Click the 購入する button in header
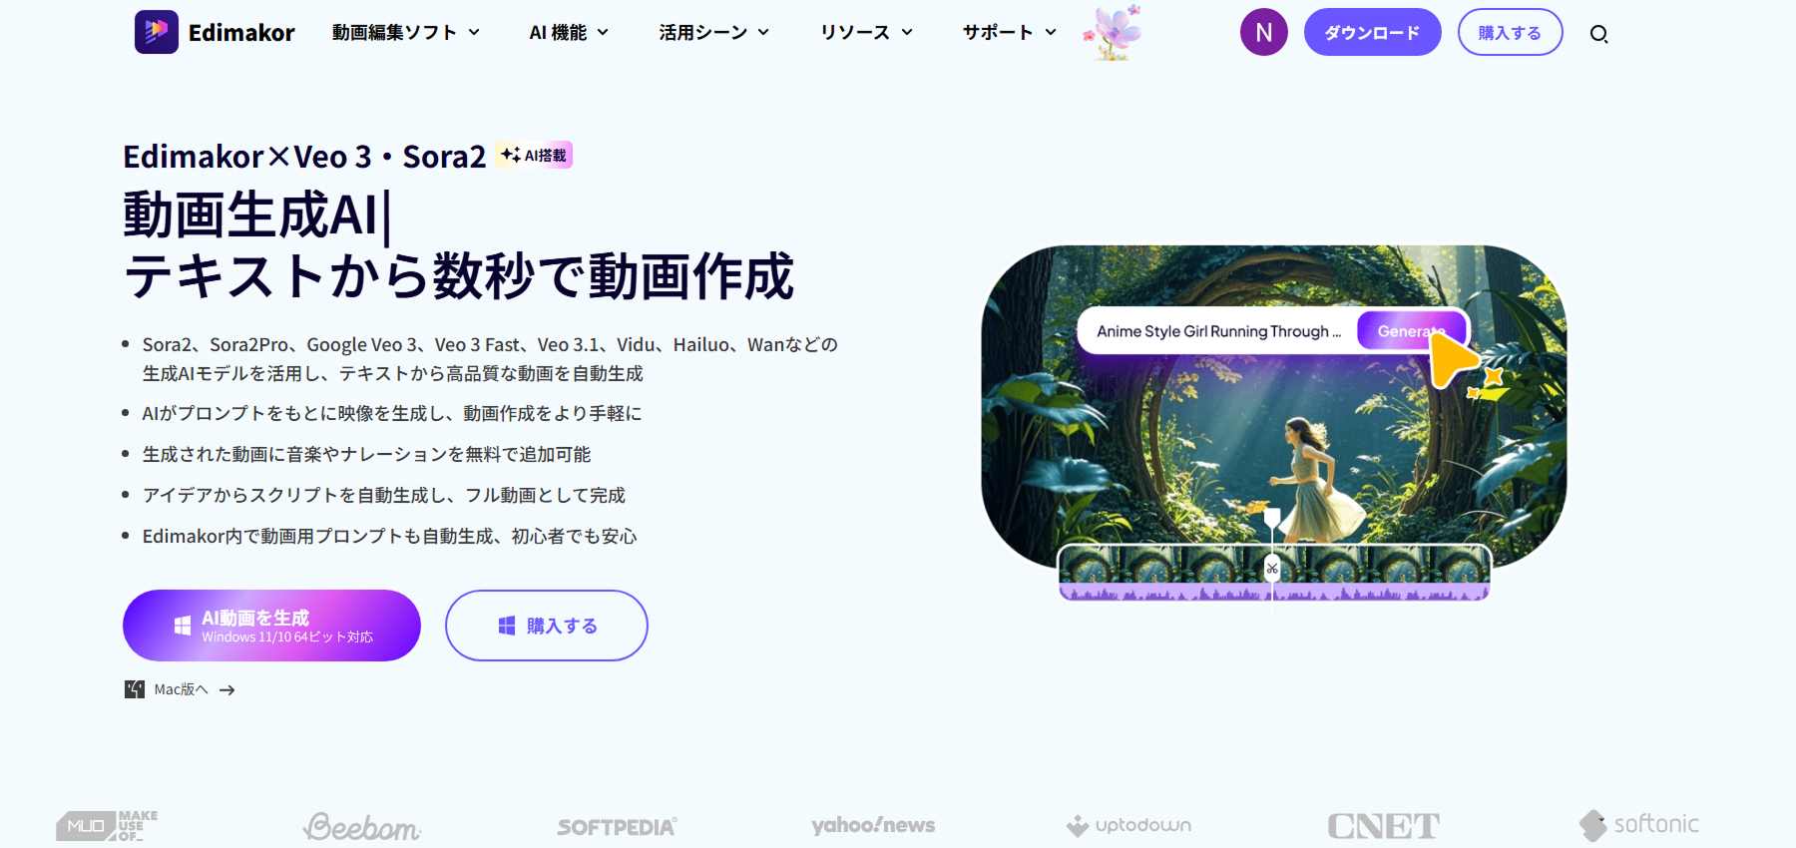1796x848 pixels. coord(1510,32)
